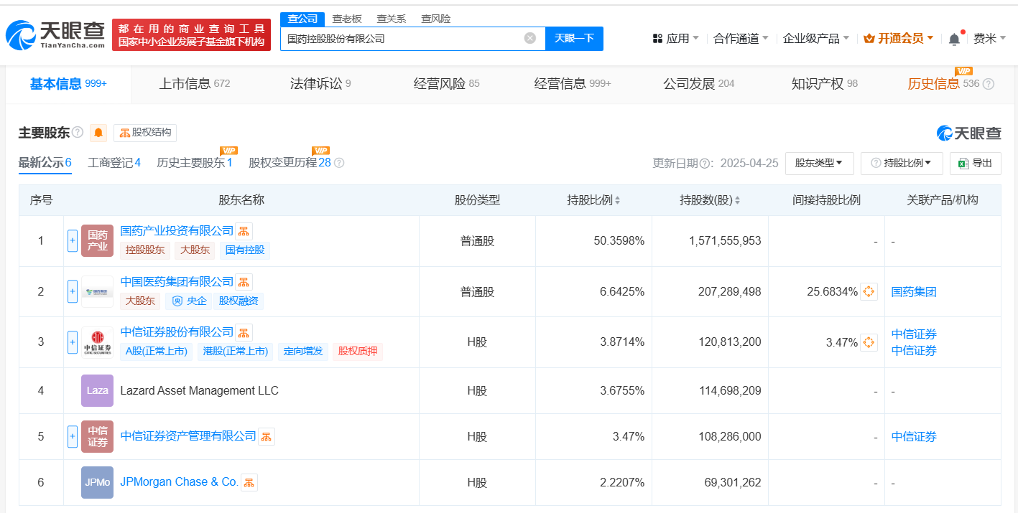The width and height of the screenshot is (1018, 513).
Task: Click the bell alert icon beside 主要股东
Action: tap(98, 133)
